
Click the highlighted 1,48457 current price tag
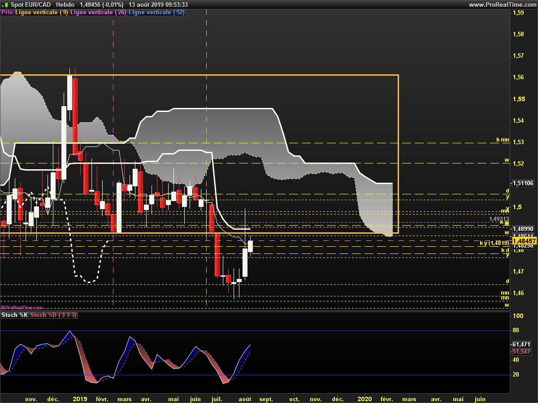click(x=524, y=241)
